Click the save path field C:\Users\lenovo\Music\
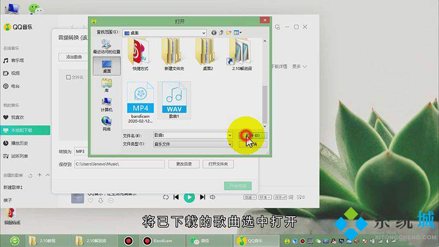 click(119, 164)
